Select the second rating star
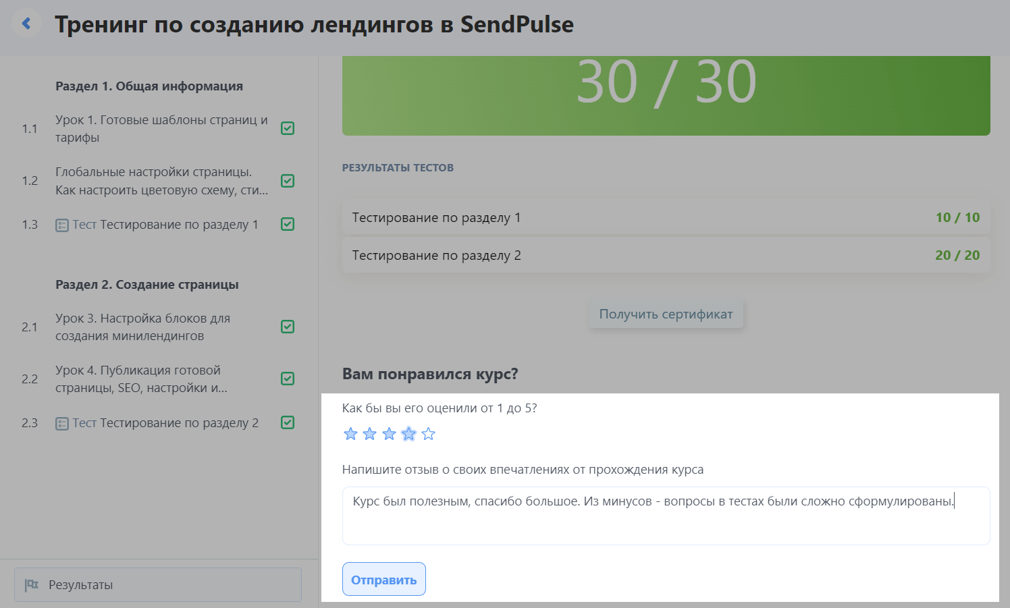The width and height of the screenshot is (1010, 608). pos(369,434)
